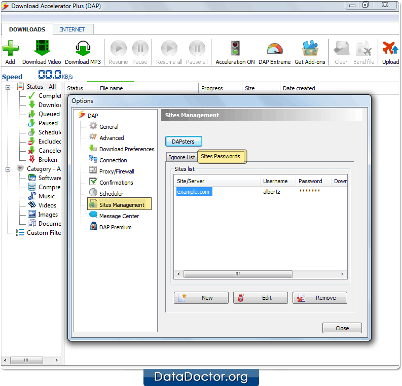Select DAP root in Options tree

[88, 116]
